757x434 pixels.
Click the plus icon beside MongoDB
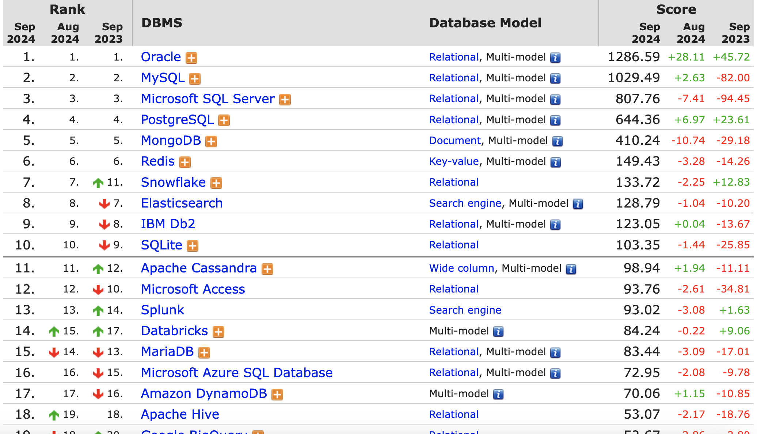click(x=211, y=141)
